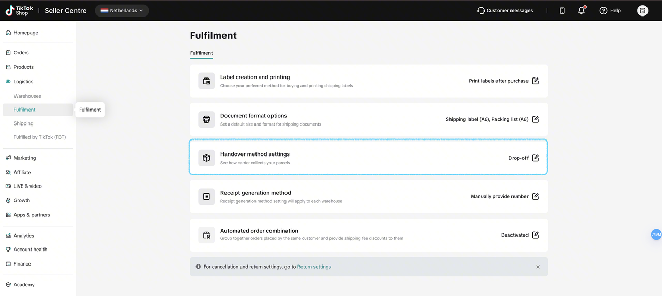662x296 pixels.
Task: Click the blue 749M floating badge
Action: (656, 235)
